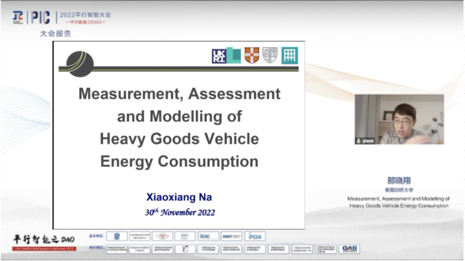Select the speaker webcam video
The height and width of the screenshot is (261, 465).
[399, 119]
